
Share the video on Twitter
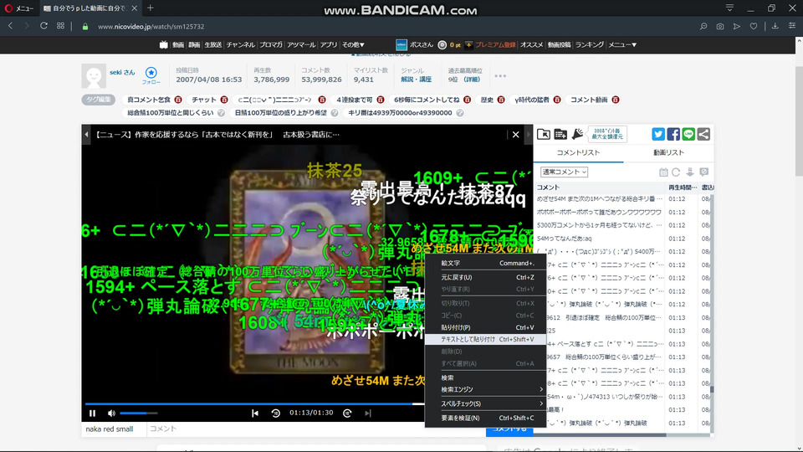[658, 134]
